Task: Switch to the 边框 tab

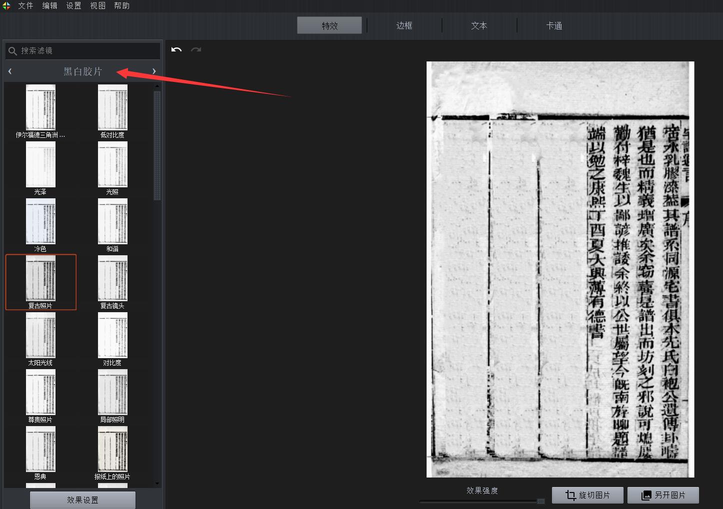Action: click(404, 25)
